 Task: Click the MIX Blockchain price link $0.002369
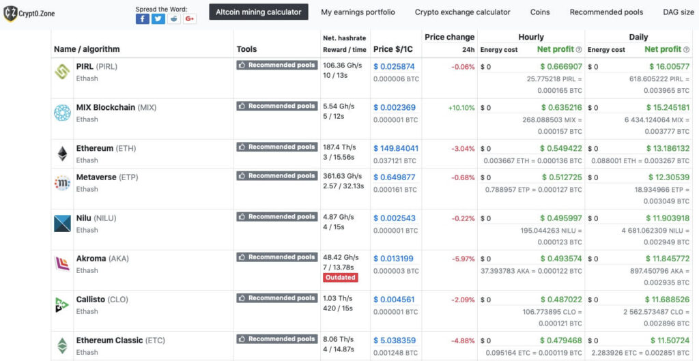click(395, 107)
